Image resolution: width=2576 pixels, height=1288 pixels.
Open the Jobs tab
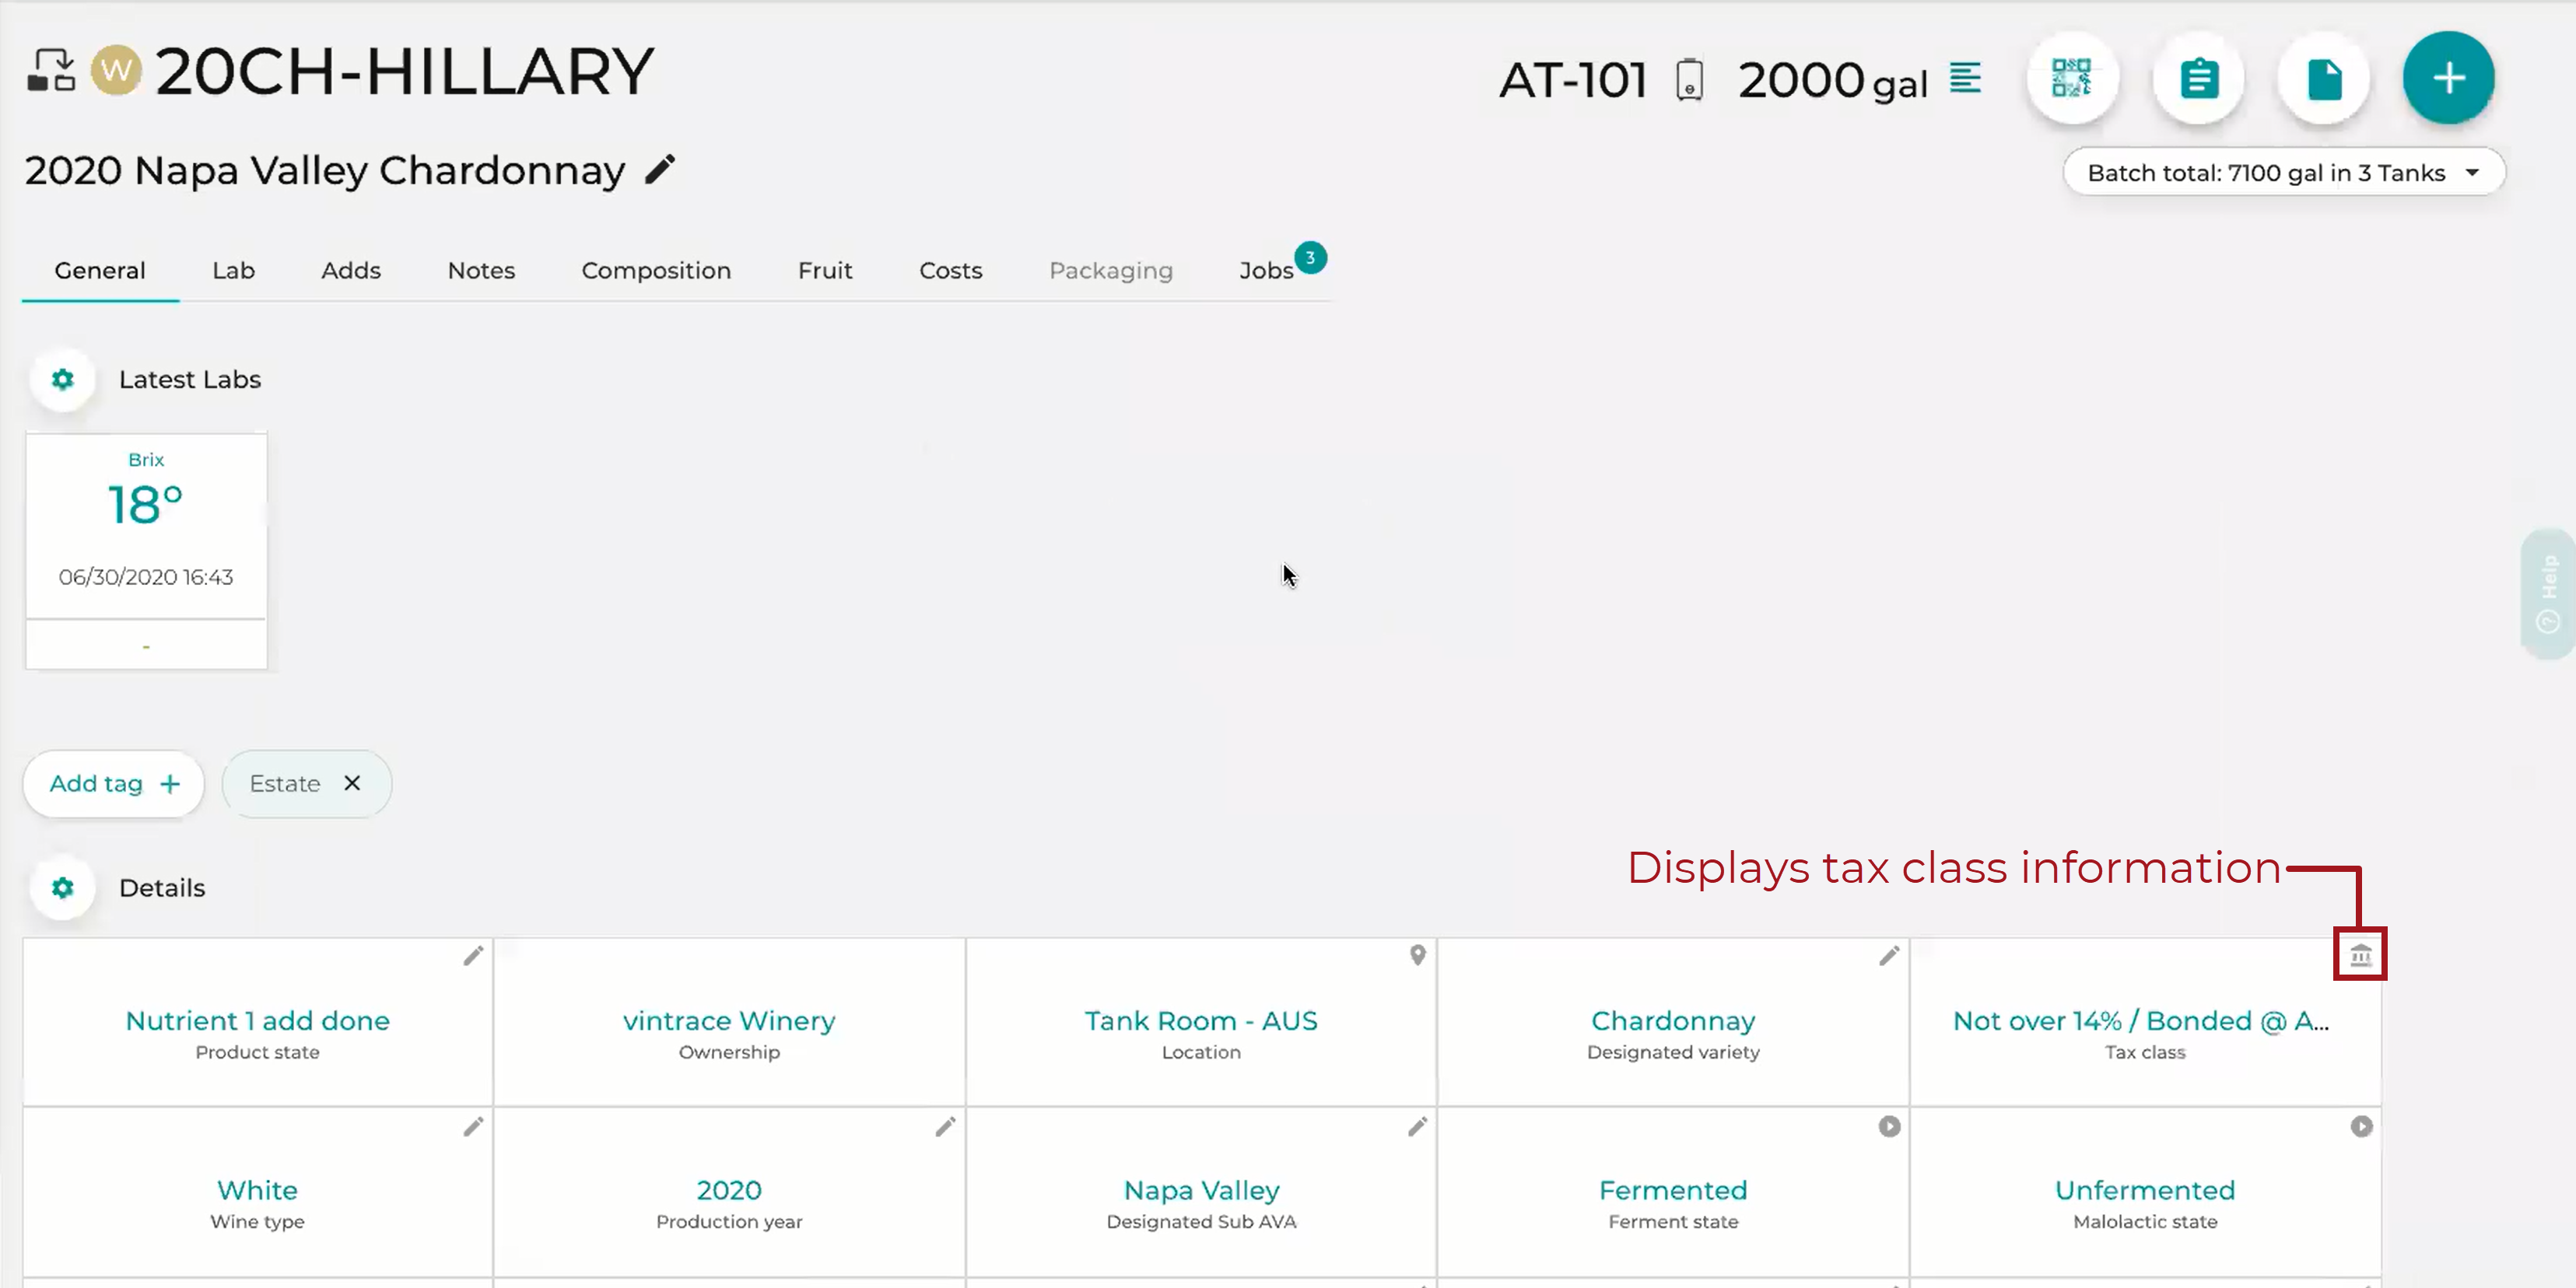point(1266,270)
